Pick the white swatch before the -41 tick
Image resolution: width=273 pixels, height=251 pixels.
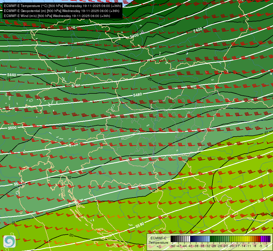click(x=189, y=239)
